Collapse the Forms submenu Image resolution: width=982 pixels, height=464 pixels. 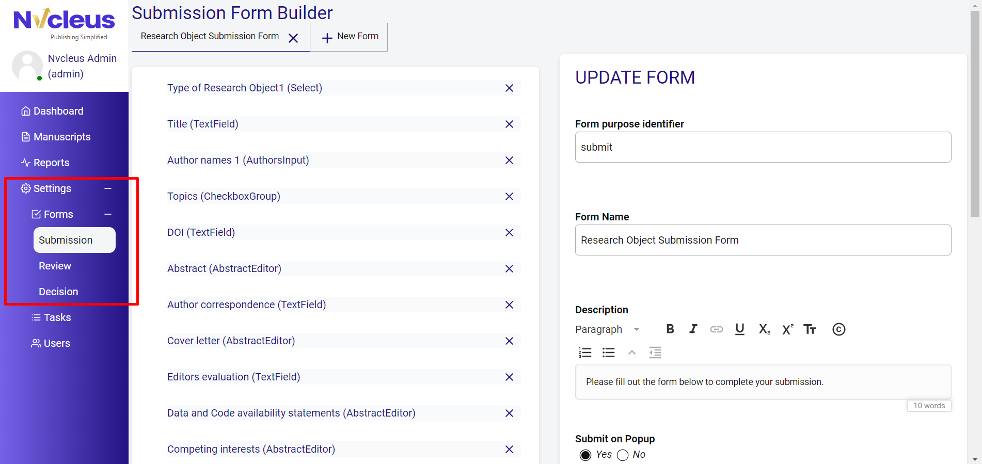click(x=108, y=214)
